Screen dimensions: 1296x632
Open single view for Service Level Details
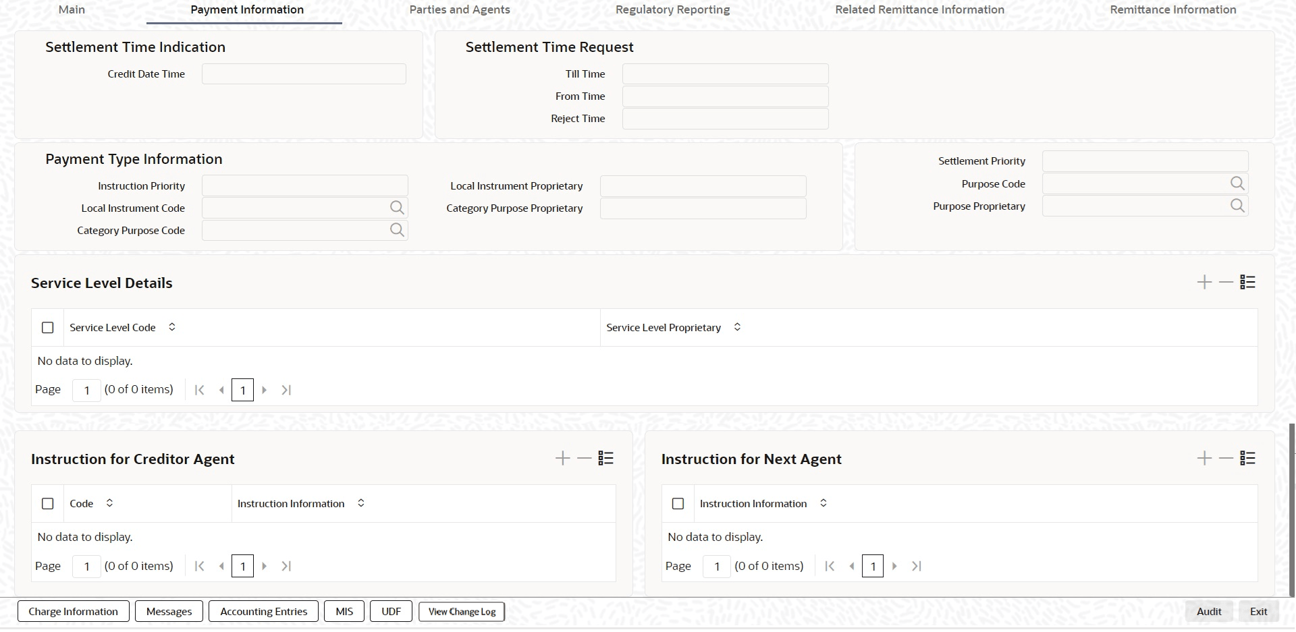pyautogui.click(x=1247, y=282)
